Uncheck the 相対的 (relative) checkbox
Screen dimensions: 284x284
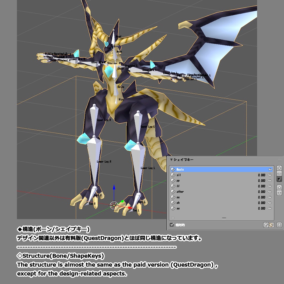click(172, 225)
